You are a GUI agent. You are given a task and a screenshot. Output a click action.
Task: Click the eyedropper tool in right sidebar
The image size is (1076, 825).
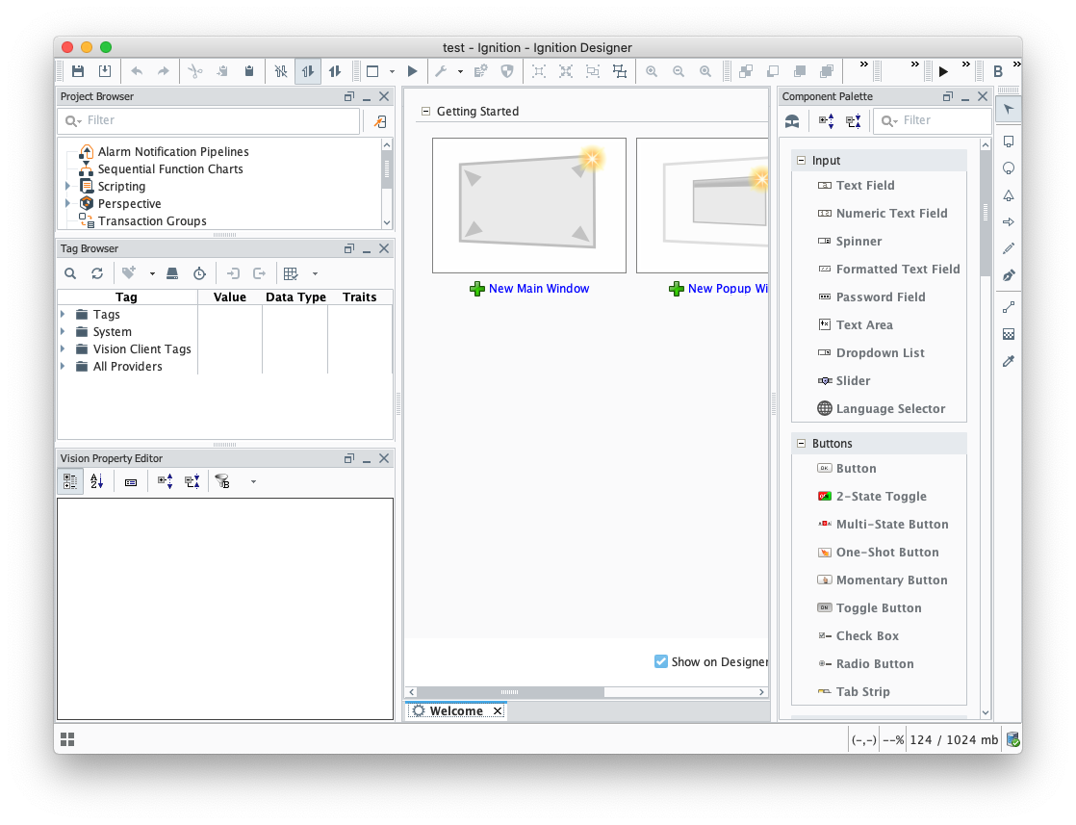point(1009,361)
